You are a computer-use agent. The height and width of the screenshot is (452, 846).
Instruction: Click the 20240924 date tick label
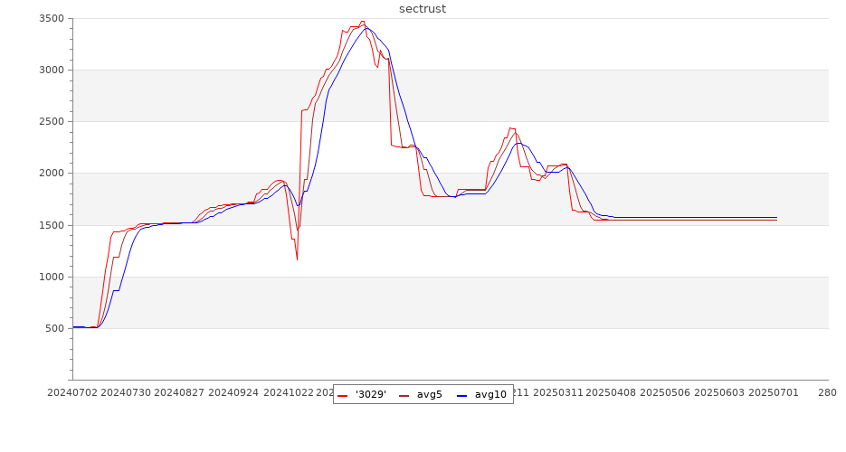click(x=234, y=392)
